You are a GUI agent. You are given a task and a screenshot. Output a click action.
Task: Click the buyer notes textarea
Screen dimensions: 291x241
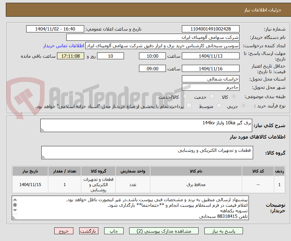click(130, 208)
